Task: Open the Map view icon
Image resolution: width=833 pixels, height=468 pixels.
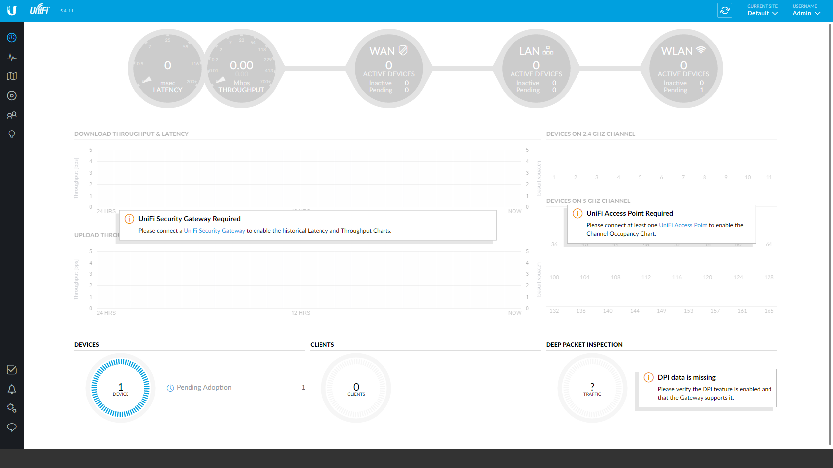Action: point(12,76)
